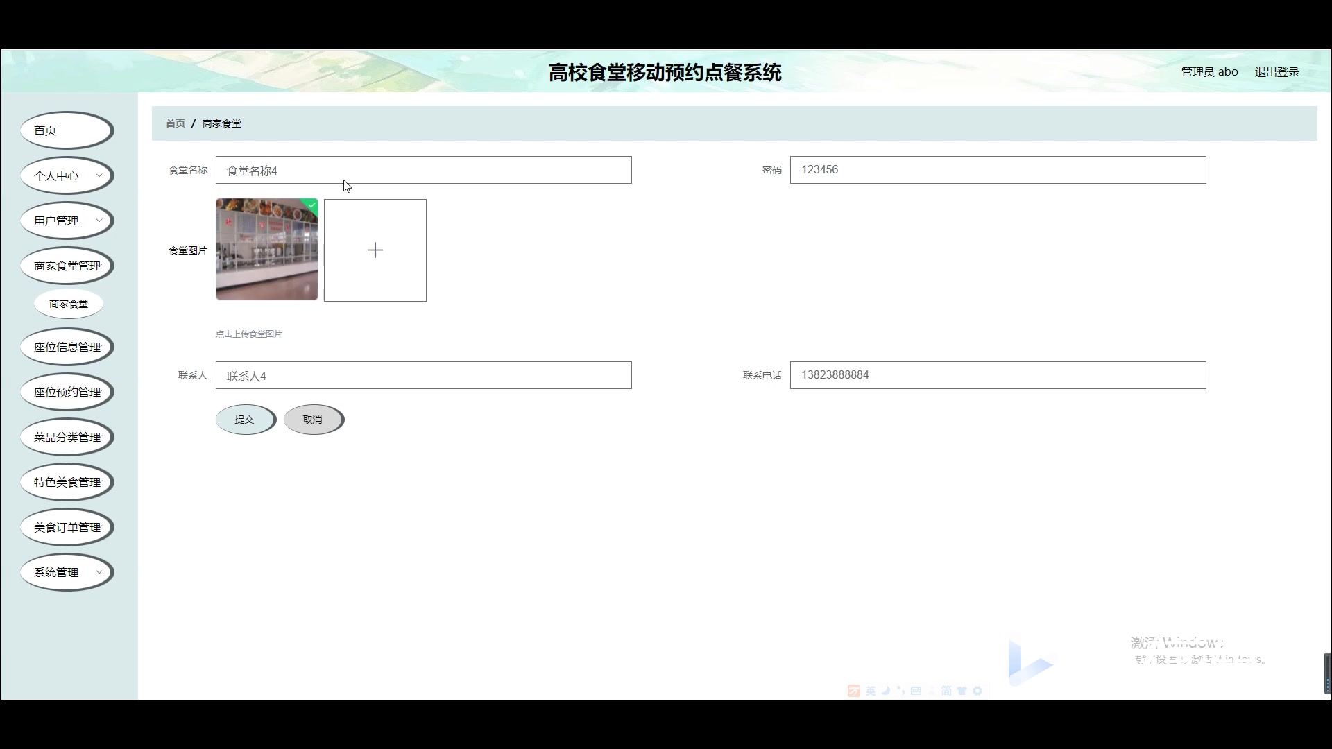Open the on-screen keyboard icon in input toolbar
The height and width of the screenshot is (749, 1332).
click(x=916, y=690)
